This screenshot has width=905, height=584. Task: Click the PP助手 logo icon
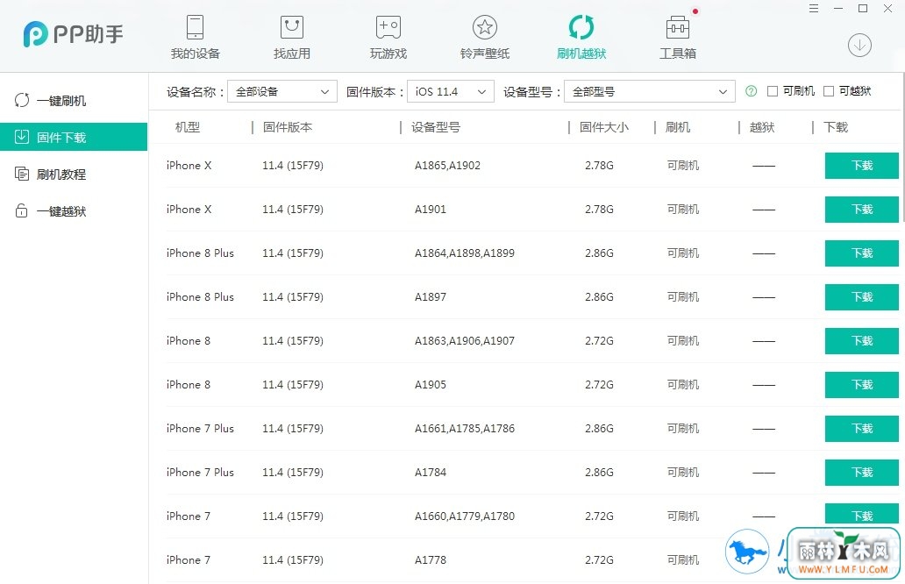34,34
